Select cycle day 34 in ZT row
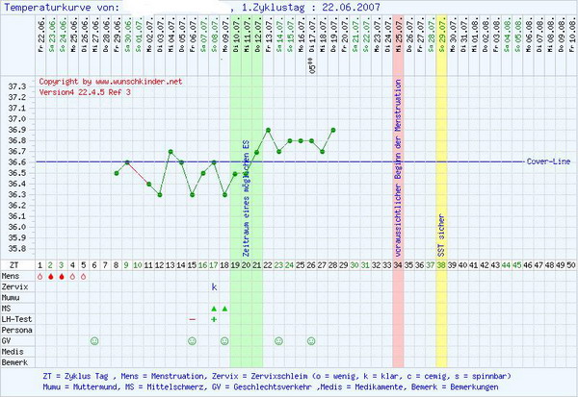The image size is (578, 397). (398, 263)
